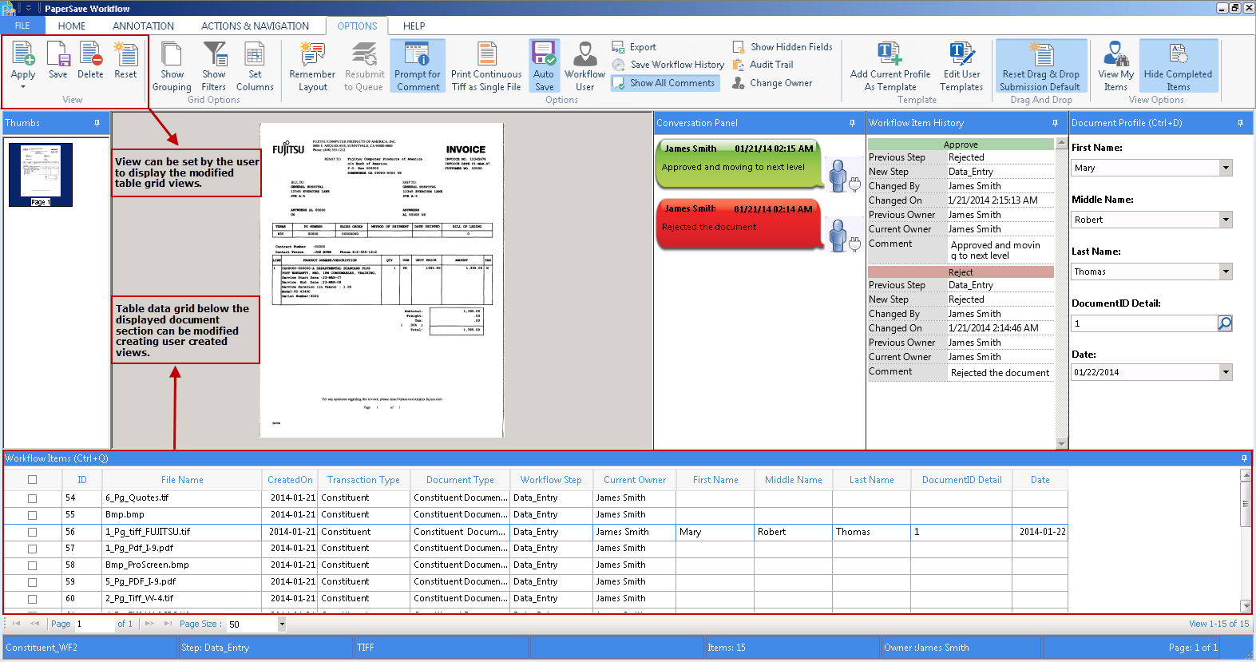The width and height of the screenshot is (1256, 662).
Task: Sort by the Current Owner column
Action: pyautogui.click(x=635, y=480)
